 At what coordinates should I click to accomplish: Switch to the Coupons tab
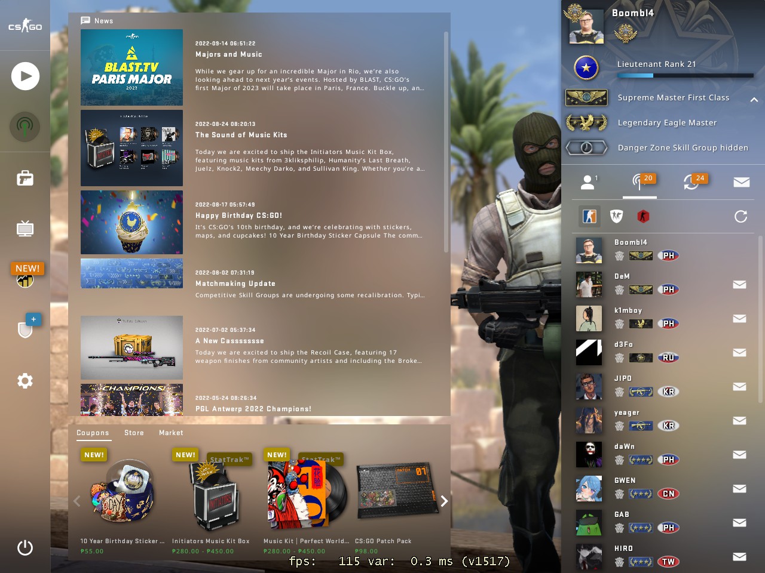click(93, 433)
